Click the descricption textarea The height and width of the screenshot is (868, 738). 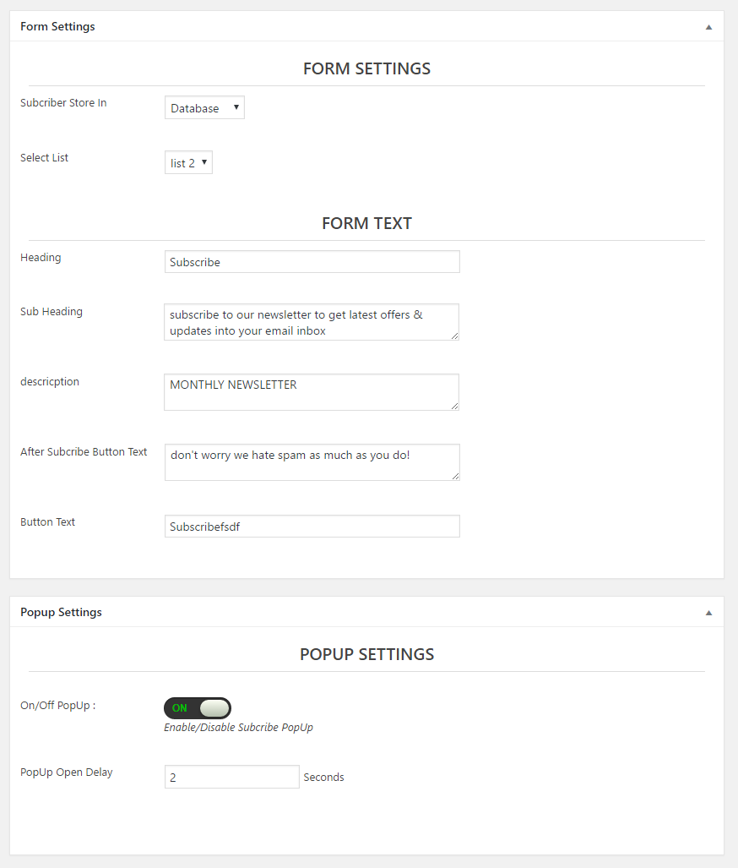tap(312, 392)
